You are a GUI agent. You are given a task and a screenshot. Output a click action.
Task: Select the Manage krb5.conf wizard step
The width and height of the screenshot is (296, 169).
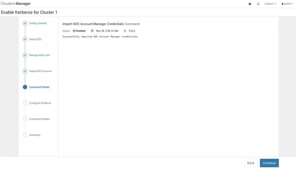click(39, 55)
